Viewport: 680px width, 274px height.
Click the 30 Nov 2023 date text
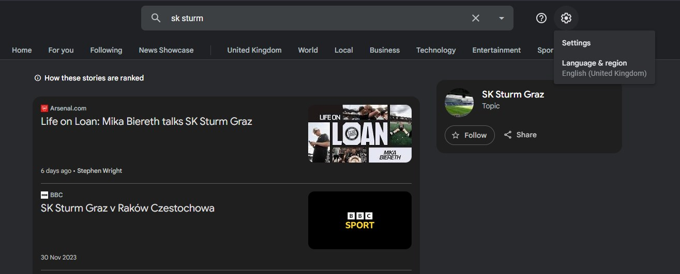click(58, 257)
